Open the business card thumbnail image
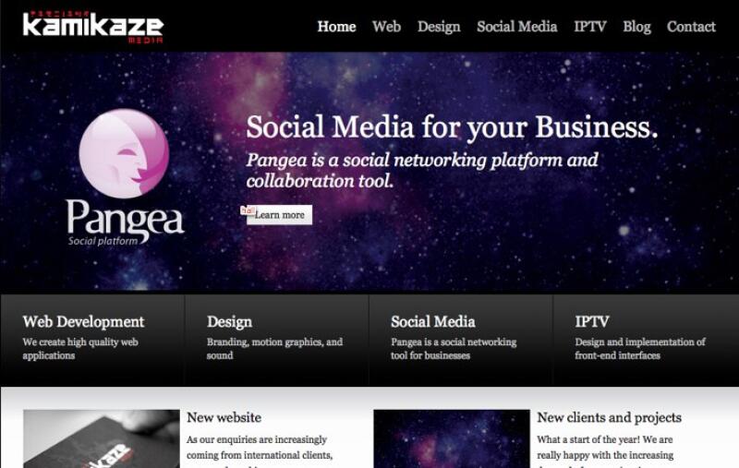739x468 pixels. pos(102,438)
